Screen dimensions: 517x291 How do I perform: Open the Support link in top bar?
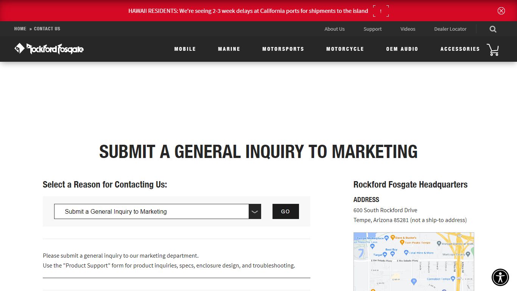[x=373, y=29]
